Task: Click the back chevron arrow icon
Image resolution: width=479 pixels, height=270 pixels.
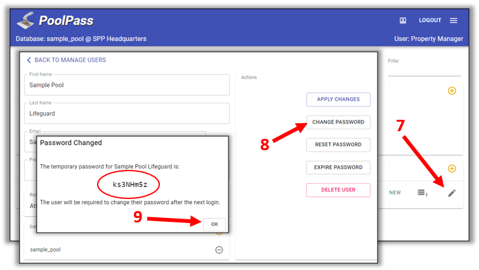Action: (x=29, y=60)
